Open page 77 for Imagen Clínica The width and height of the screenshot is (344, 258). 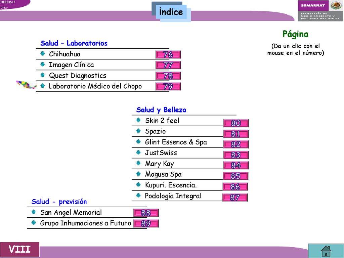[x=168, y=65]
